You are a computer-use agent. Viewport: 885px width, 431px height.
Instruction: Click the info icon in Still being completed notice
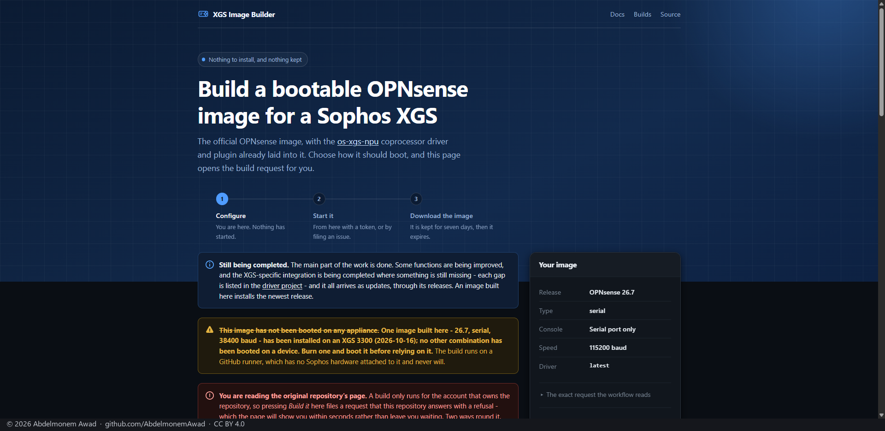point(210,265)
